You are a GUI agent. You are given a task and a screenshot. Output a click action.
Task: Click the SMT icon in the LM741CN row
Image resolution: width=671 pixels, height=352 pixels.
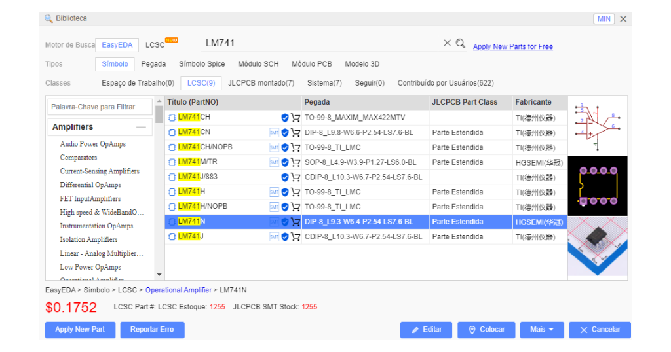click(275, 132)
